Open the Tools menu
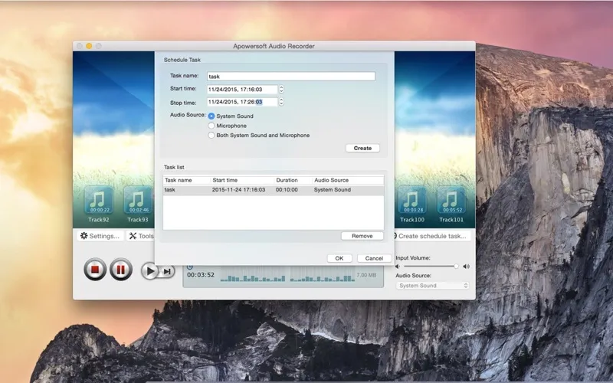This screenshot has width=613, height=383. point(141,236)
